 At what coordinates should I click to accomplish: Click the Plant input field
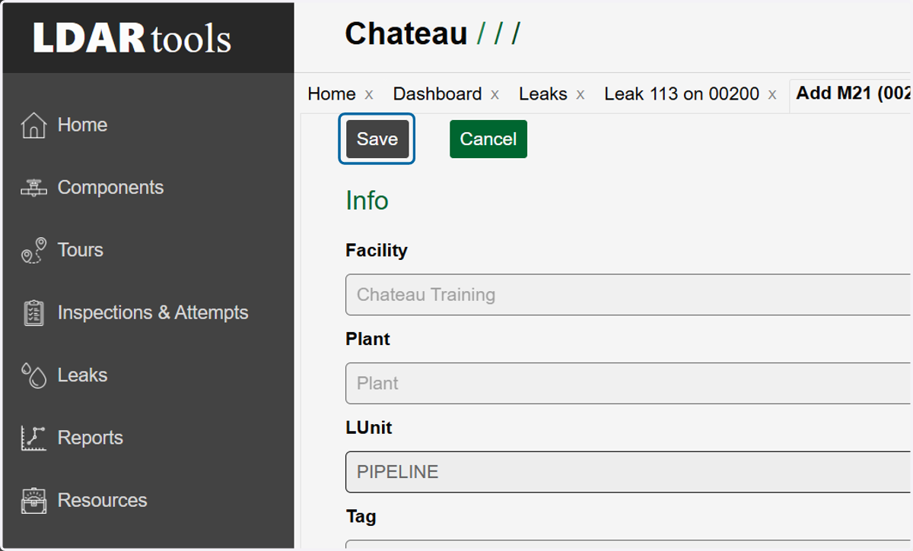629,384
